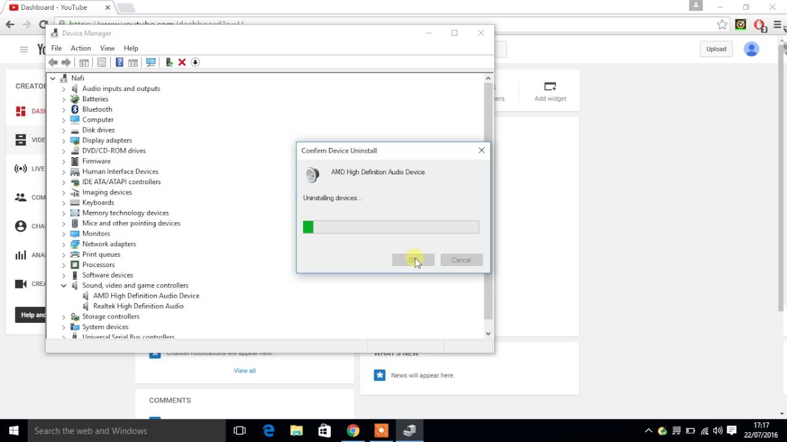This screenshot has width=787, height=442.
Task: Open the Properties toolbar icon
Action: (x=102, y=62)
